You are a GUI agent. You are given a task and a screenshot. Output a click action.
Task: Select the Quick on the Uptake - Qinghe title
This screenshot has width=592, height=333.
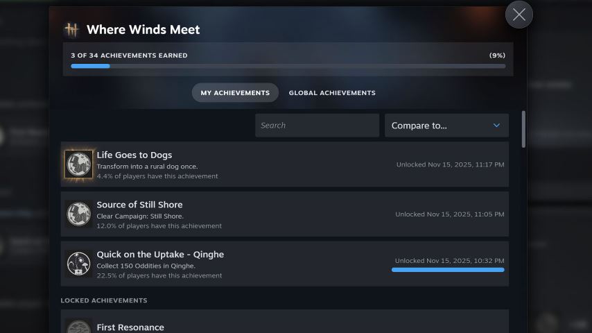(x=160, y=255)
